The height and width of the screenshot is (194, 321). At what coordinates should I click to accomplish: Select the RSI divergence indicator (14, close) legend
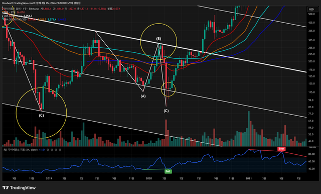pyautogui.click(x=21, y=150)
